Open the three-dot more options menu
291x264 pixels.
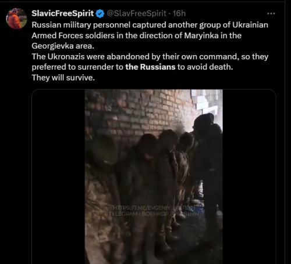271,13
